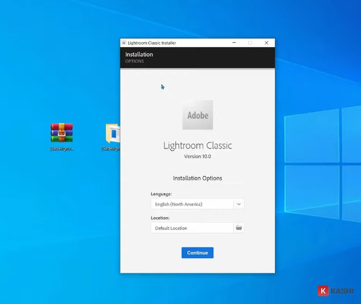Image resolution: width=361 pixels, height=304 pixels.
Task: Open the English (North America) language box
Action: 192,204
